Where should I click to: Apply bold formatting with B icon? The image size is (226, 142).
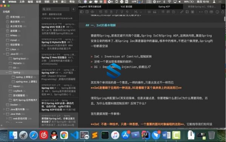pos(111,12)
